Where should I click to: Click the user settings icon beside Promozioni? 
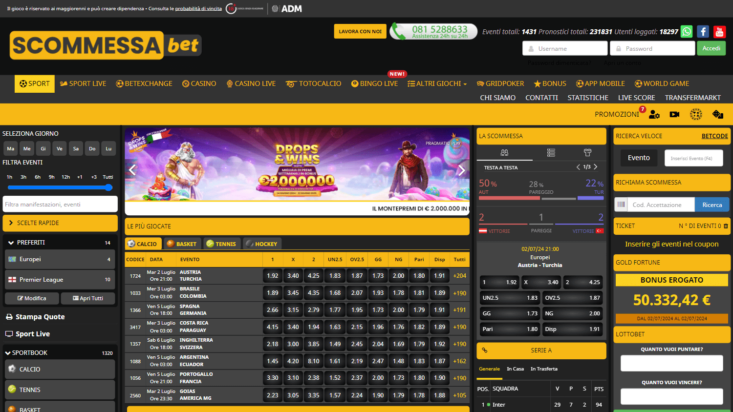tap(654, 114)
